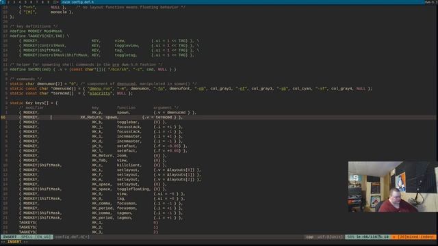The image size is (438, 246).
Task: Click termcmd on the highlighted current line
Action: pos(164,117)
